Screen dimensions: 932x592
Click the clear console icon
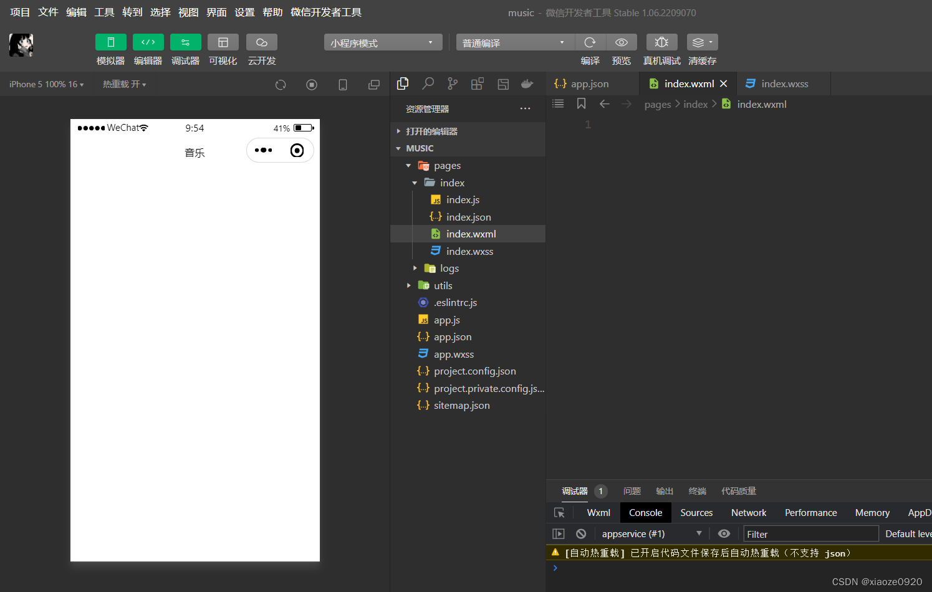[581, 533]
